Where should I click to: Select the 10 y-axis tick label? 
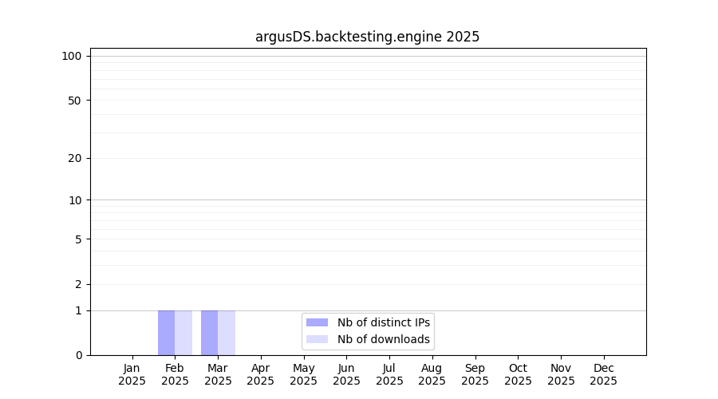coord(75,200)
